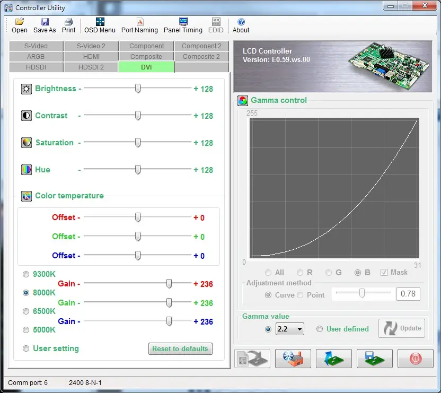This screenshot has width=441, height=393.
Task: Select the User setting radio button
Action: coord(26,348)
